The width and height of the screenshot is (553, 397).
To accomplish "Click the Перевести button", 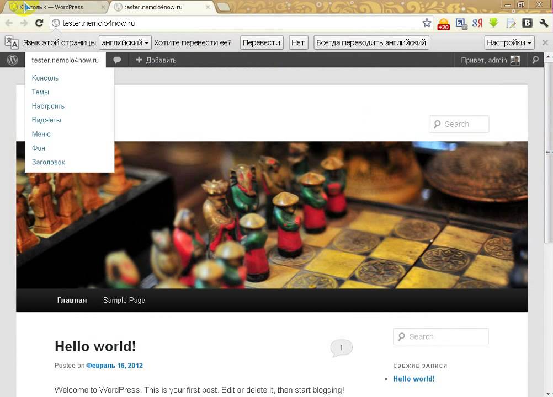I will click(262, 42).
